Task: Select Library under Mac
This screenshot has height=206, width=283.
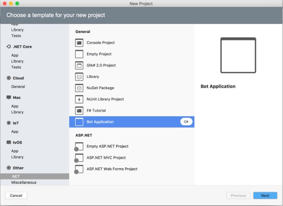Action: [17, 112]
